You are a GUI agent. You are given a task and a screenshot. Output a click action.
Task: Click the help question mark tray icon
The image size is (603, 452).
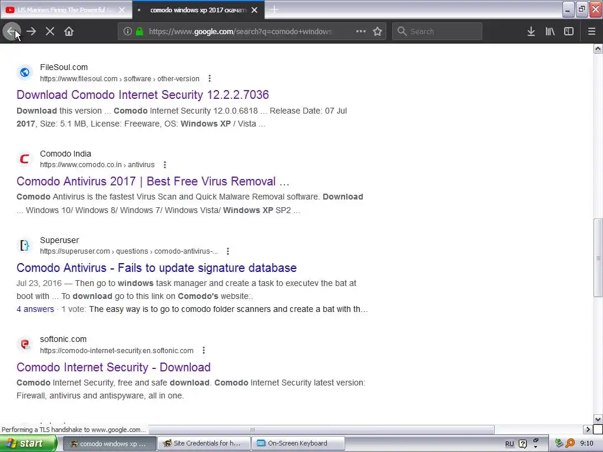pos(523,444)
